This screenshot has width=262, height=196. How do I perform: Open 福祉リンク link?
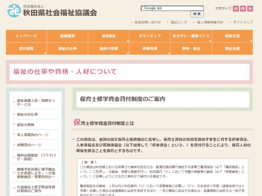click(x=179, y=22)
